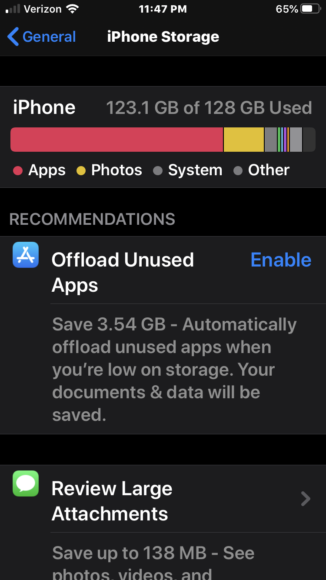Go back to General settings

click(42, 37)
